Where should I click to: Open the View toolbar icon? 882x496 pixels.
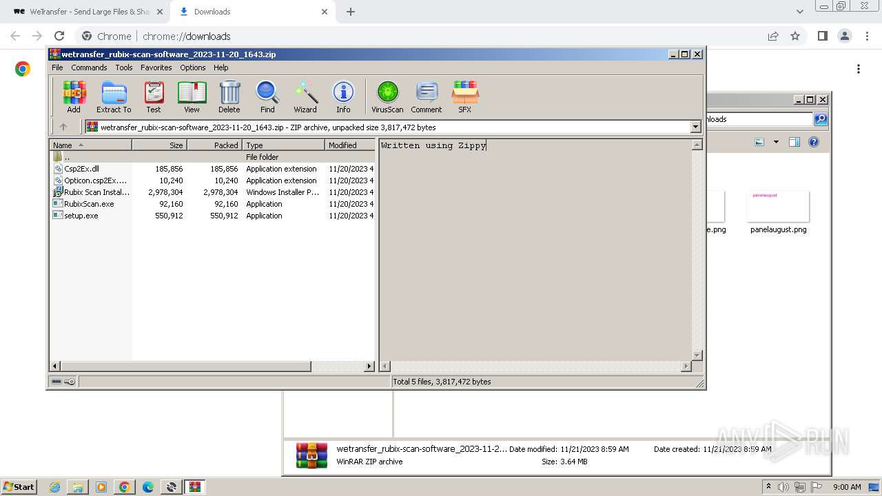coord(192,96)
